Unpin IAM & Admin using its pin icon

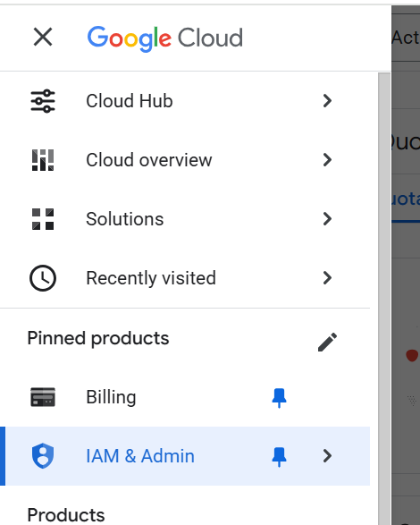point(279,457)
